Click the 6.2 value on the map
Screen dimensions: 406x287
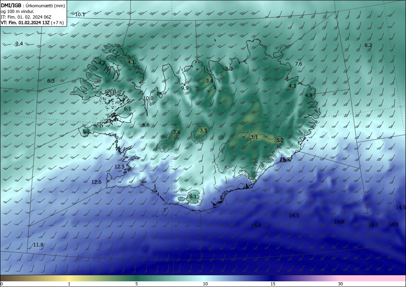(x=368, y=45)
